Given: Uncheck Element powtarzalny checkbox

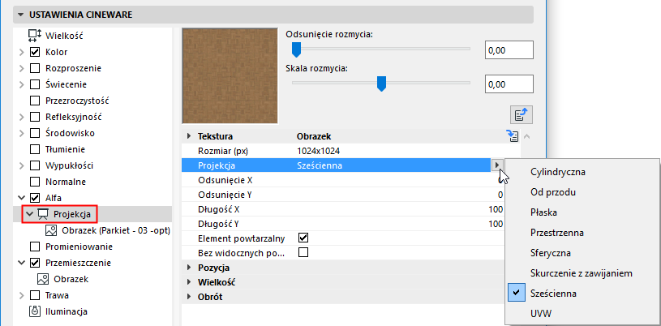Looking at the screenshot, I should (303, 238).
